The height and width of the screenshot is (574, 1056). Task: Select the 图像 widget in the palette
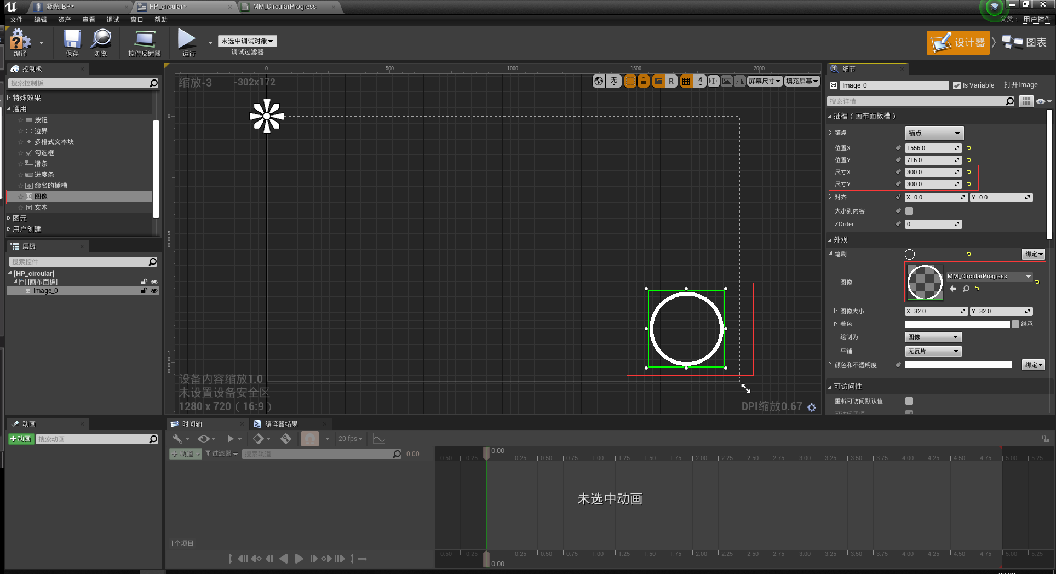pos(79,197)
